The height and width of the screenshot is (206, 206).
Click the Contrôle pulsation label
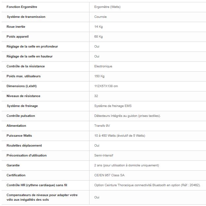coord(21,116)
